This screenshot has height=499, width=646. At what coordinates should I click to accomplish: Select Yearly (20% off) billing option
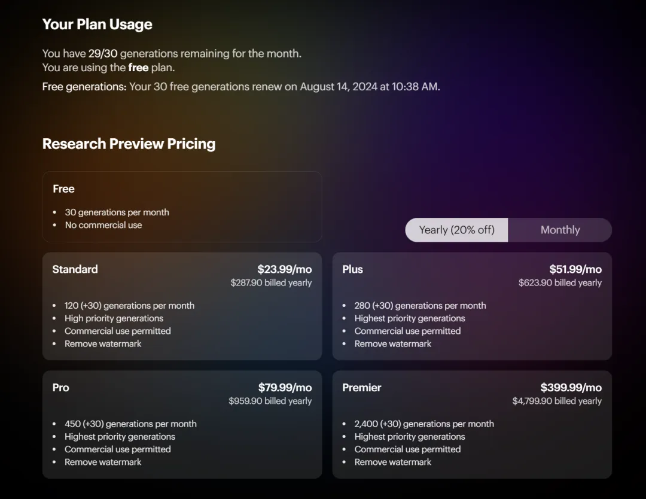(456, 230)
